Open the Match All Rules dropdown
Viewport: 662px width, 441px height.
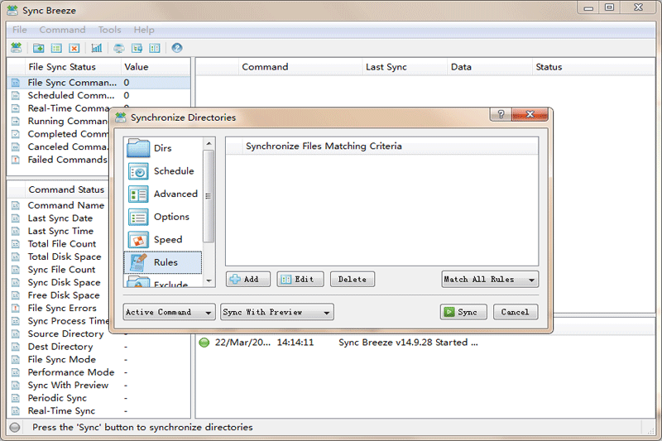coord(490,280)
